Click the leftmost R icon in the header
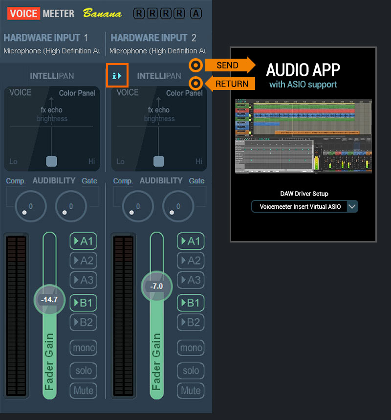Viewport: 391px width, 420px height. [139, 13]
